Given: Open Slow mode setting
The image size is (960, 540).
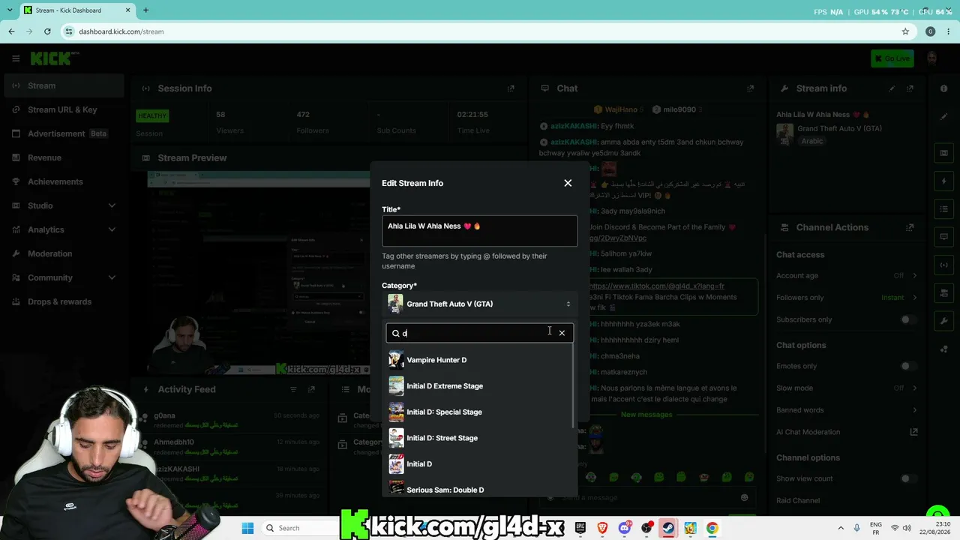Looking at the screenshot, I should click(847, 388).
